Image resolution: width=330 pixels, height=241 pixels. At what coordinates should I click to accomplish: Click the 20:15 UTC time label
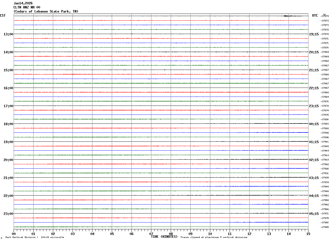click(314, 52)
